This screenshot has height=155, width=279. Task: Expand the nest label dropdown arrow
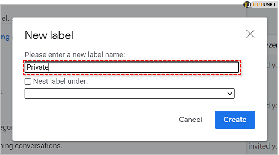(x=230, y=94)
